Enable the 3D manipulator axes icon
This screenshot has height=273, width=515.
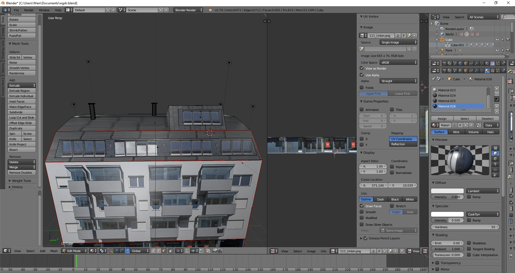point(111,251)
